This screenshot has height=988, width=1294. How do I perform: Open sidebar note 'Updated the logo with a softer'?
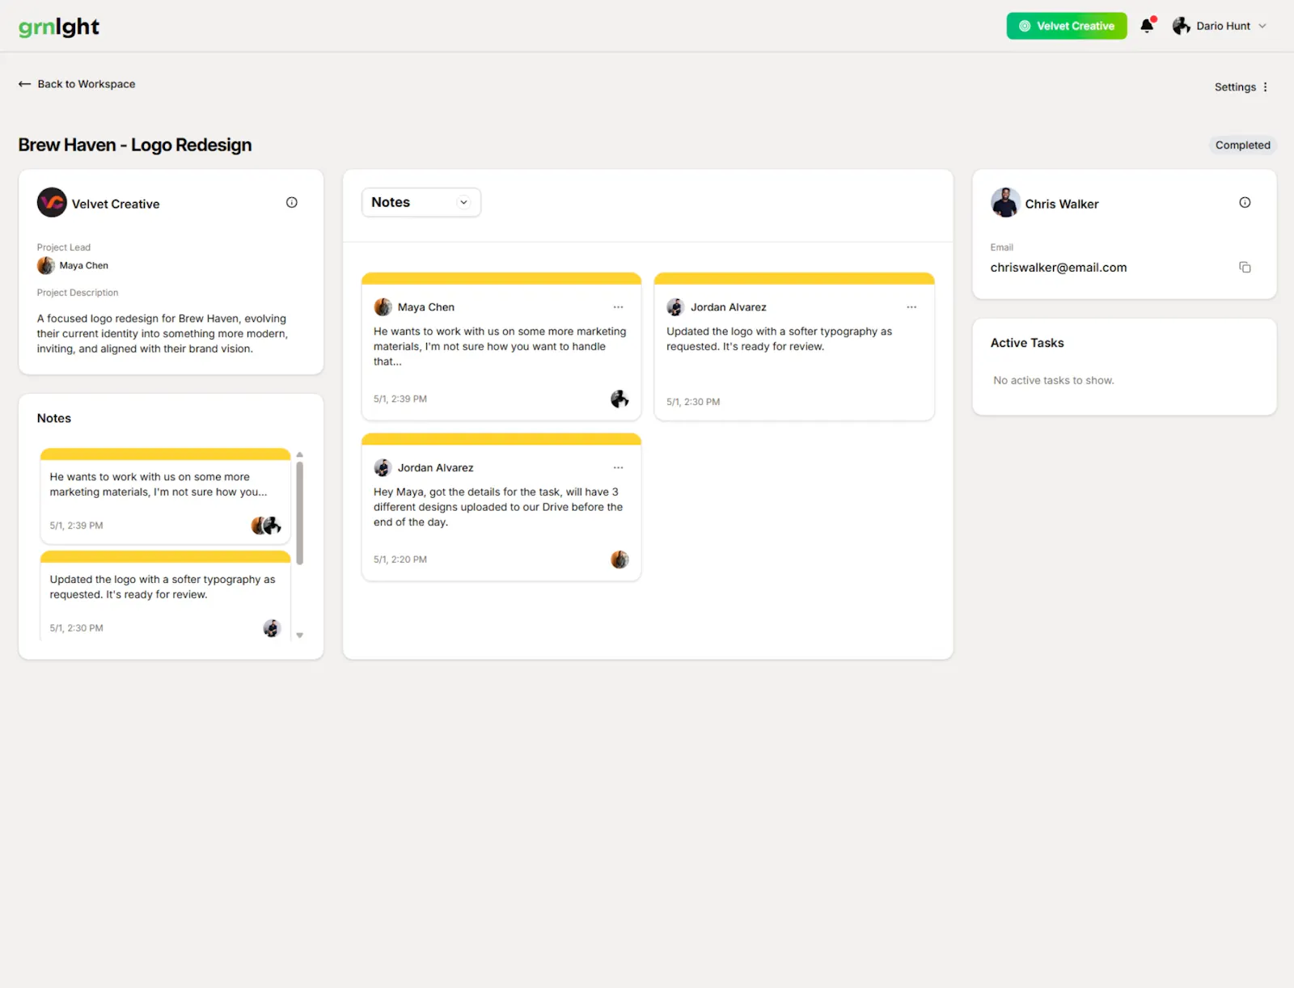click(x=165, y=597)
